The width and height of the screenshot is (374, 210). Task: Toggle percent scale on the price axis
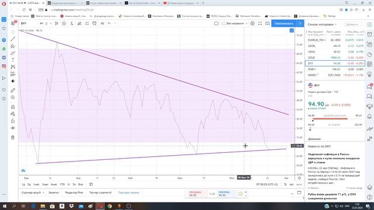(x=285, y=184)
